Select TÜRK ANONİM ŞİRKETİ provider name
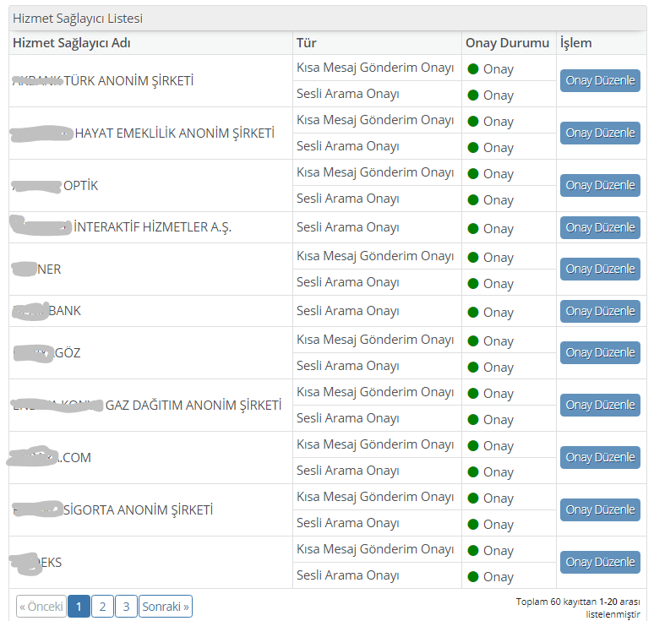Image resolution: width=654 pixels, height=621 pixels. coord(128,81)
